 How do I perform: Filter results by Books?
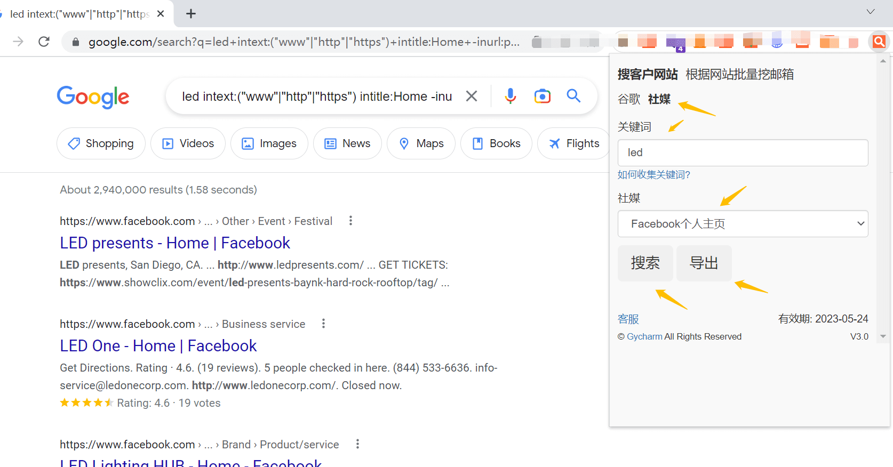(x=496, y=143)
